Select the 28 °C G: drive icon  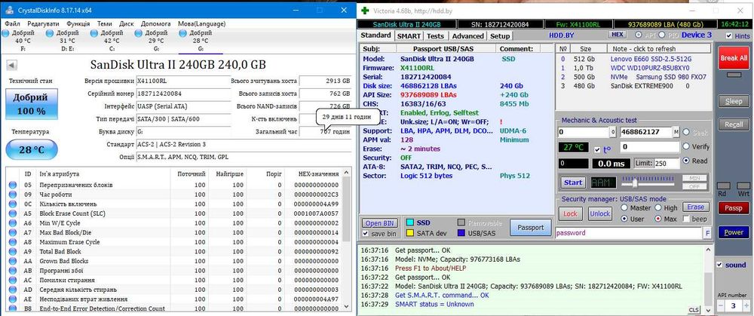(x=182, y=33)
